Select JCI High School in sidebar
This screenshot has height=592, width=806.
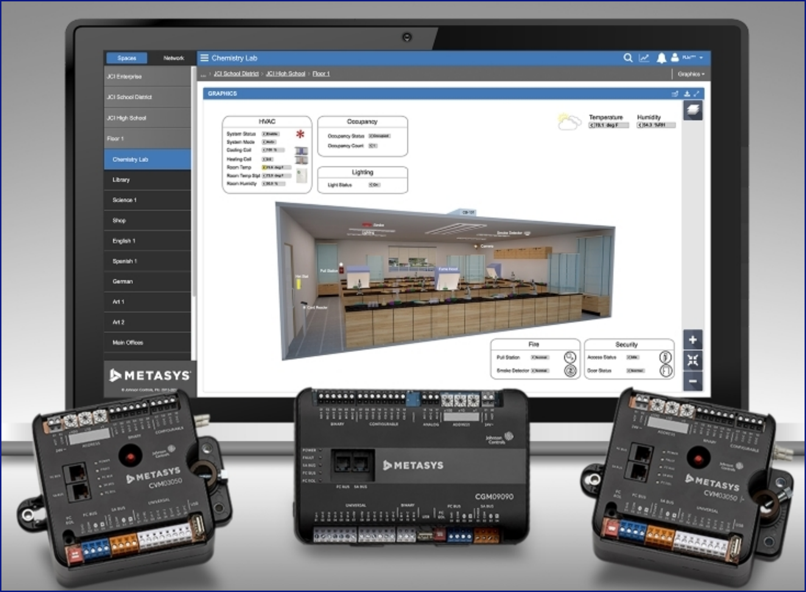pos(147,118)
